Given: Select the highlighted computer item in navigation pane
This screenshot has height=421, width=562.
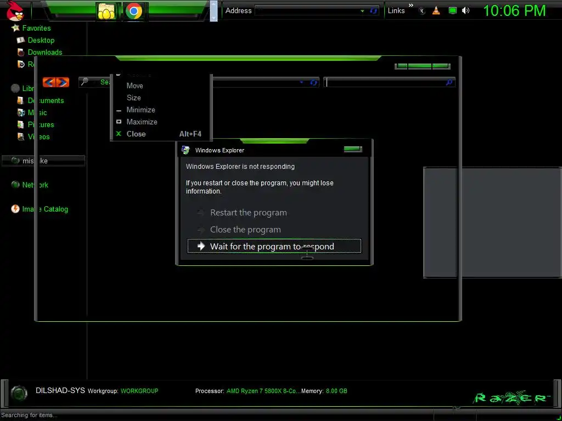Looking at the screenshot, I should pos(43,161).
